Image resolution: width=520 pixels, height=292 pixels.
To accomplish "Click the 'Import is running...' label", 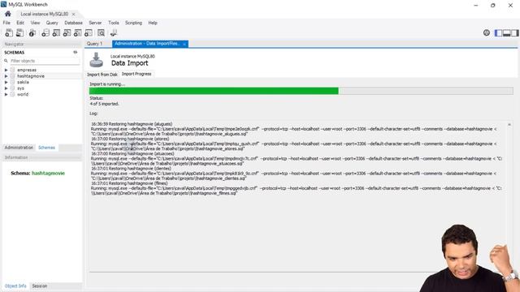I will click(107, 84).
